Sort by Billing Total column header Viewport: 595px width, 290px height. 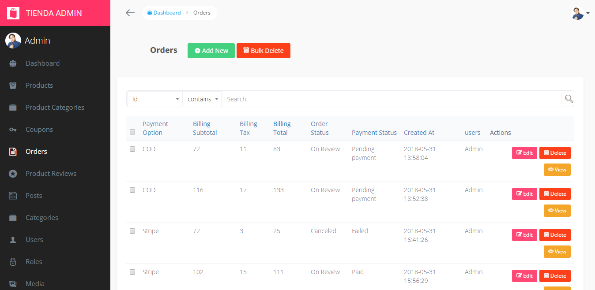click(282, 128)
